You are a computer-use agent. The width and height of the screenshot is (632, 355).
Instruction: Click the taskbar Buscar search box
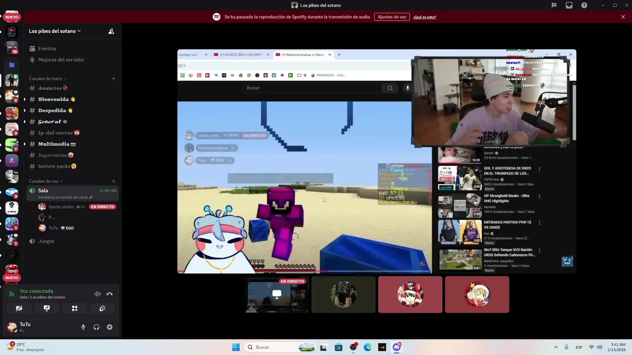(x=280, y=347)
